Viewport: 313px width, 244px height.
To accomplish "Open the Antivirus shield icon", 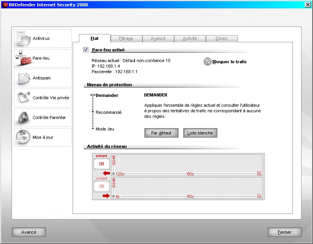I will 23,39.
